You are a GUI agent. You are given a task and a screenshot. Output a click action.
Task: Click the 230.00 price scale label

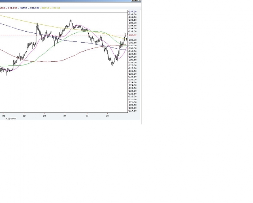[133, 51]
